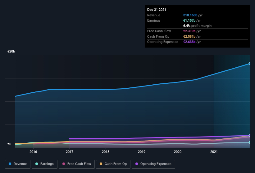Viewport: 255px width, 173px height.
Task: Click the €2.319b free cash flow value
Action: [x=189, y=31]
